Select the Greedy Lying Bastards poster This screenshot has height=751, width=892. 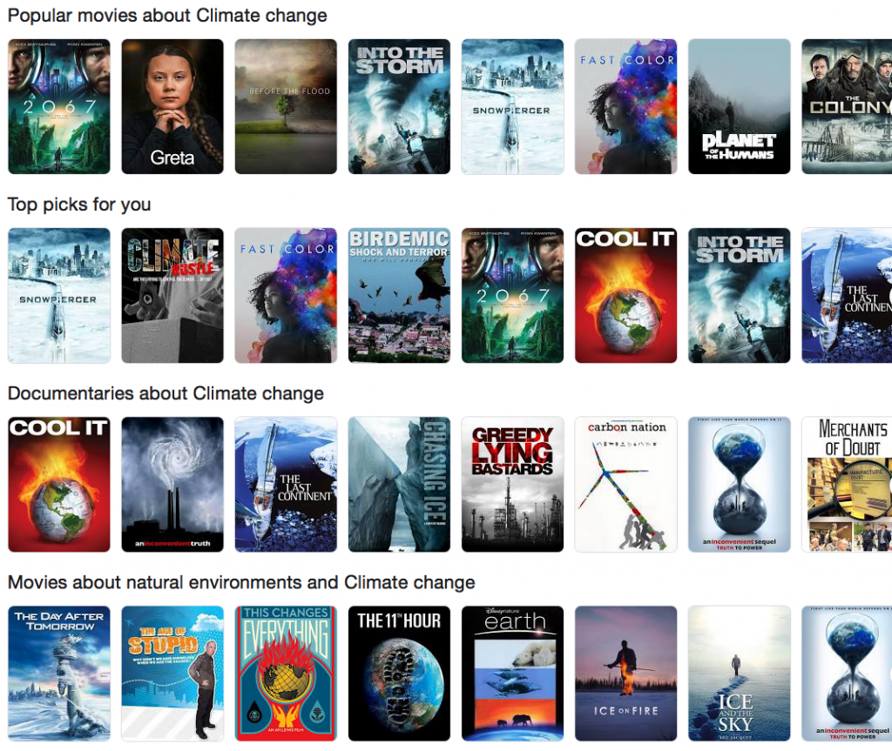click(512, 484)
